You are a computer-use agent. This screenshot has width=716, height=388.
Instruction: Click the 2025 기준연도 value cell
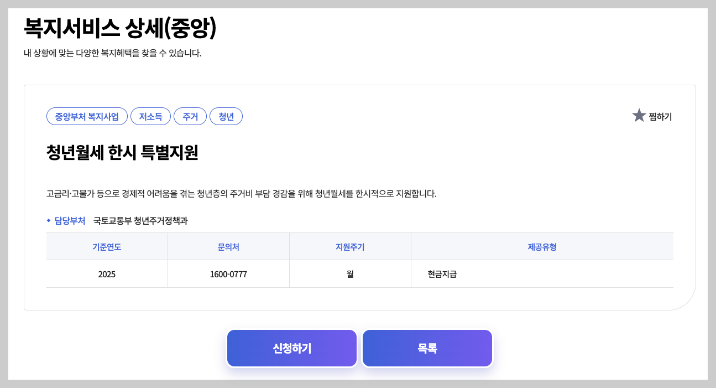(x=107, y=273)
